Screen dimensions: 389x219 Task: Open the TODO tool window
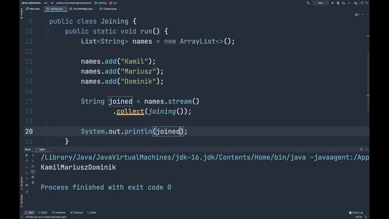[x=43, y=212]
